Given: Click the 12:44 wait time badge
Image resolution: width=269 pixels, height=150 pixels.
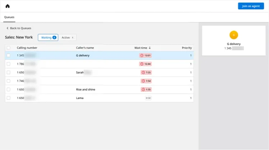Looking at the screenshot, I should (x=145, y=64).
